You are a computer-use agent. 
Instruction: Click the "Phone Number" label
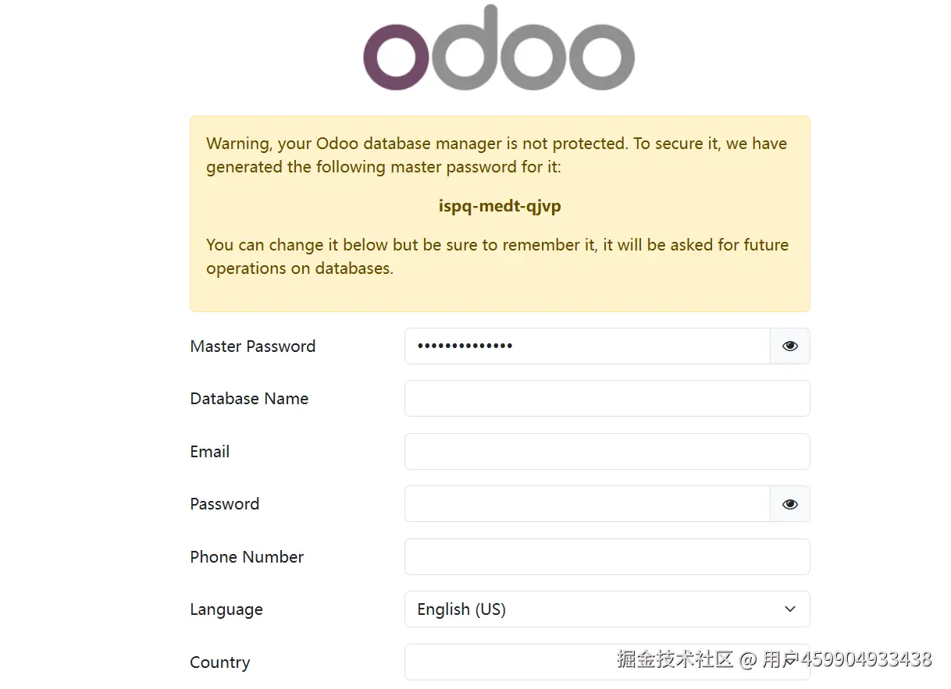[x=247, y=557]
